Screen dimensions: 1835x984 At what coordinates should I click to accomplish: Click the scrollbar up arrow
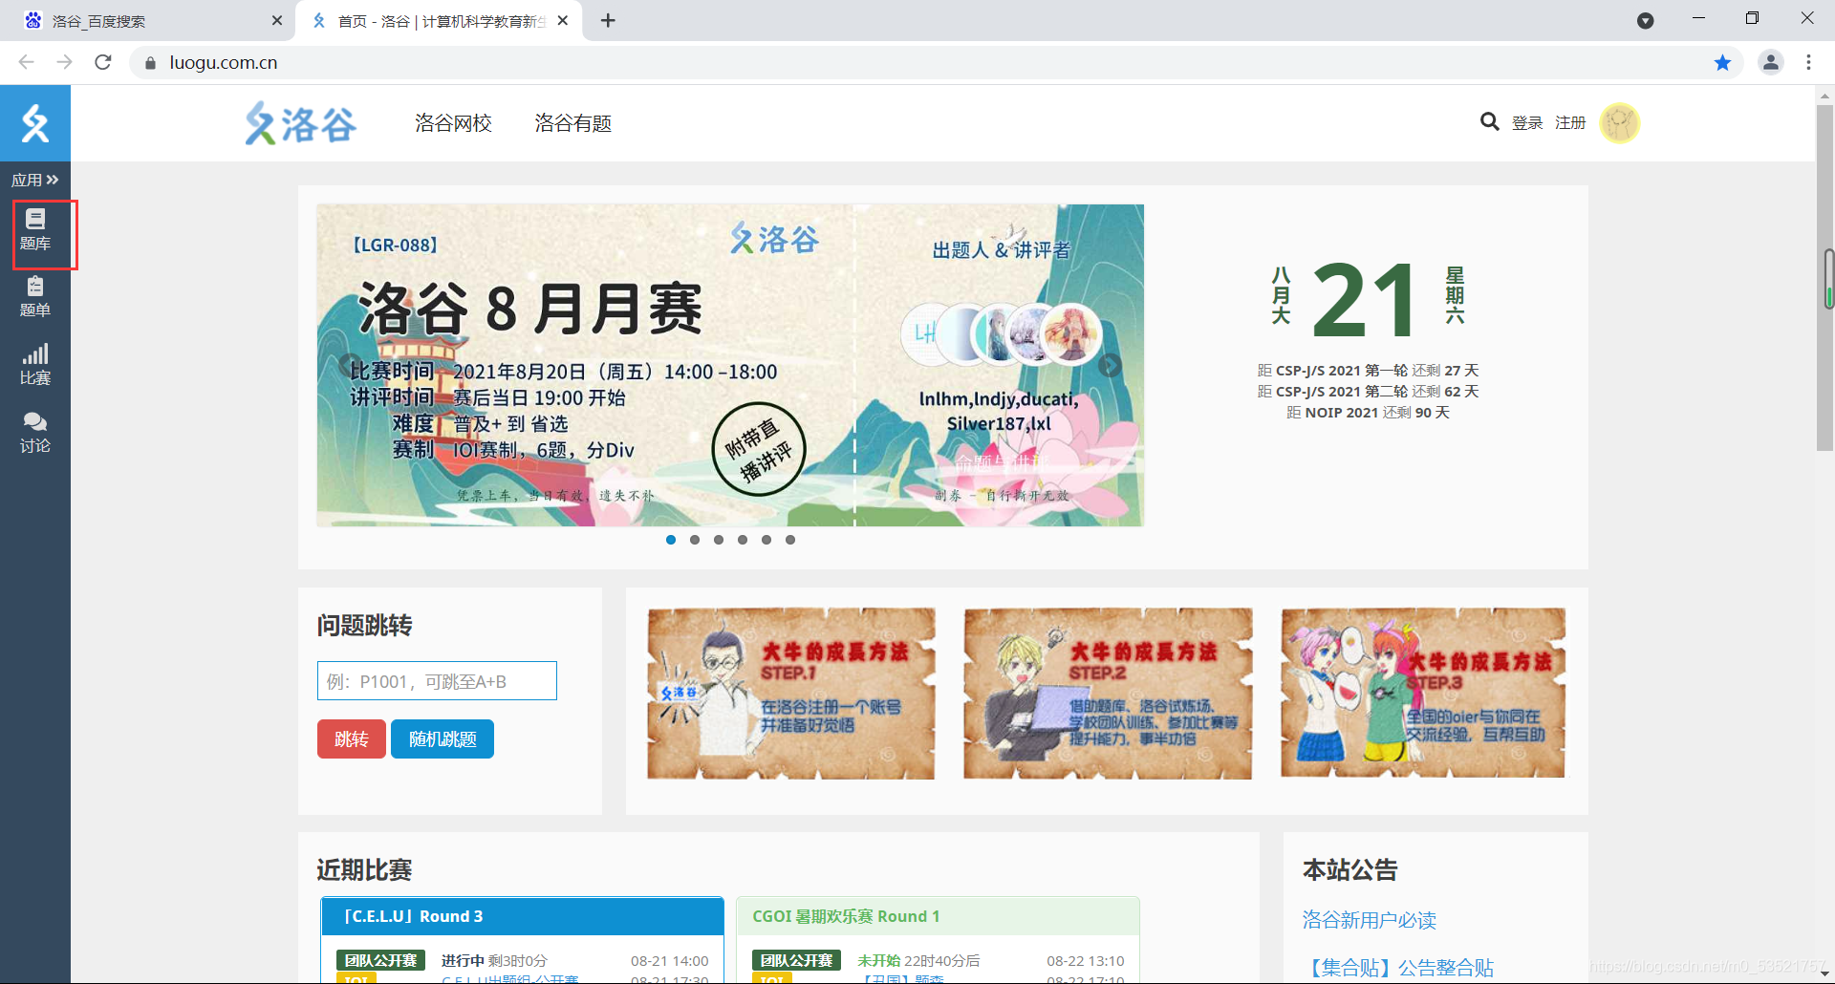point(1825,96)
